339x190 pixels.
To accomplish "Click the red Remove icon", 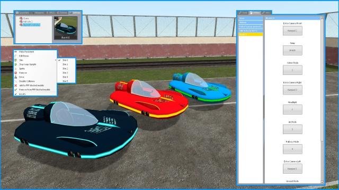I will tap(15, 73).
